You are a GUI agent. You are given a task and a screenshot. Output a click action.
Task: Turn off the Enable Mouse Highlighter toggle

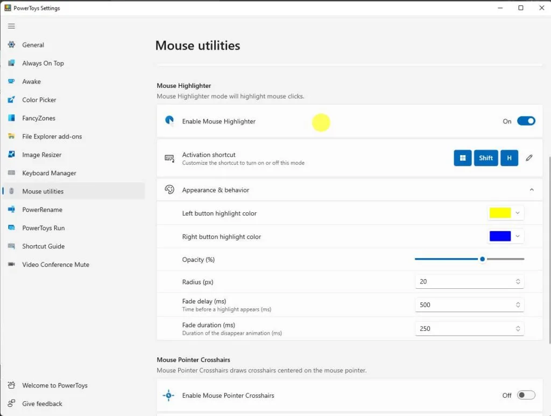[x=526, y=121]
